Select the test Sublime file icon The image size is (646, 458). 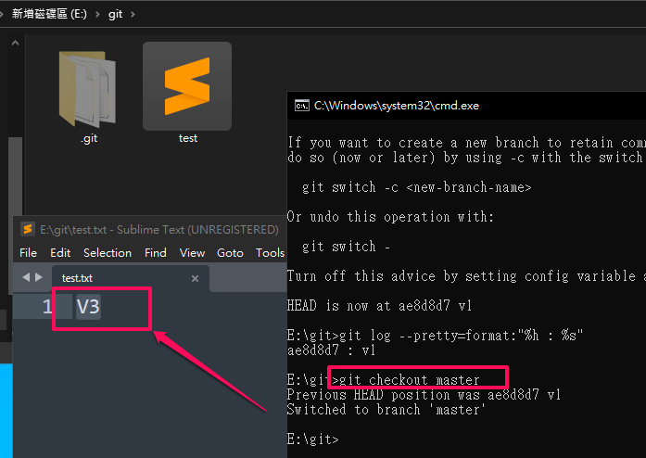point(187,86)
